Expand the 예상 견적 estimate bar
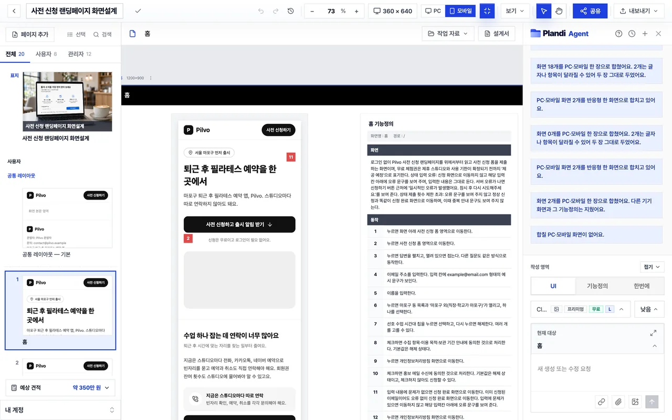Image resolution: width=672 pixels, height=420 pixels. pos(60,387)
